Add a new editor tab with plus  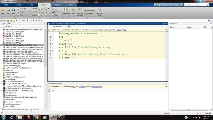(69, 26)
